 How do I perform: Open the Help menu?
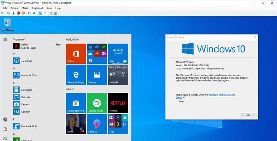click(58, 8)
